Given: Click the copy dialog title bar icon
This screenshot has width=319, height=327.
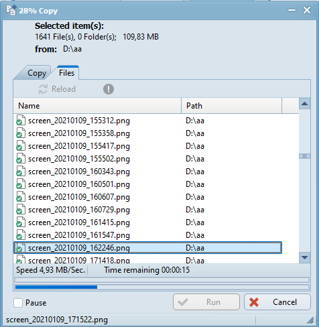Looking at the screenshot, I should tap(11, 10).
